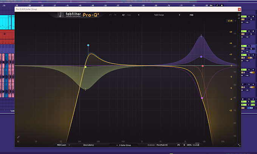Viewport: 257px width, 154px height.
Task: Toggle green activation button on track 2
Action: coord(244,17)
